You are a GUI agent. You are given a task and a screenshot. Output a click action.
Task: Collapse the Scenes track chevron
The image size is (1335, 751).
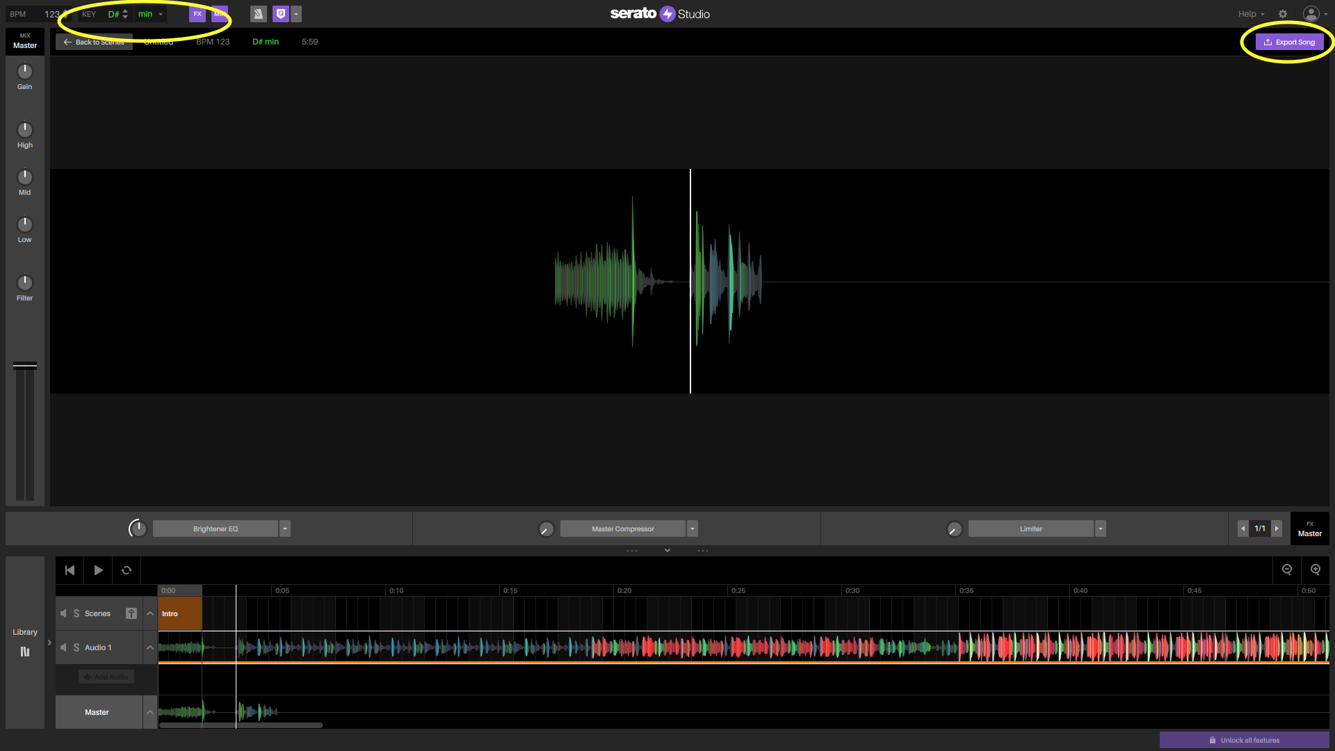point(150,613)
